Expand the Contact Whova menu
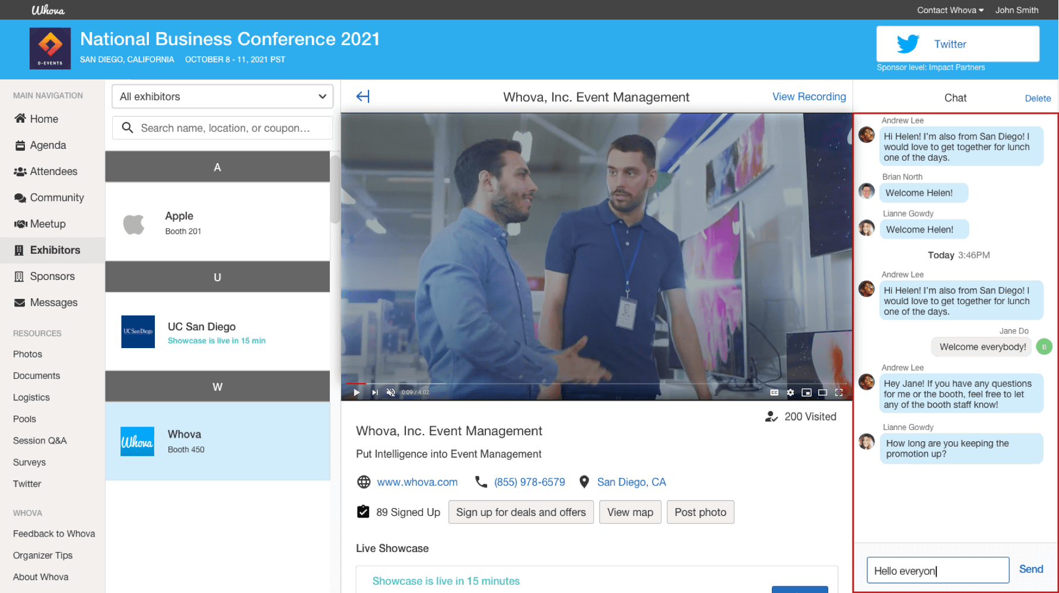 950,10
